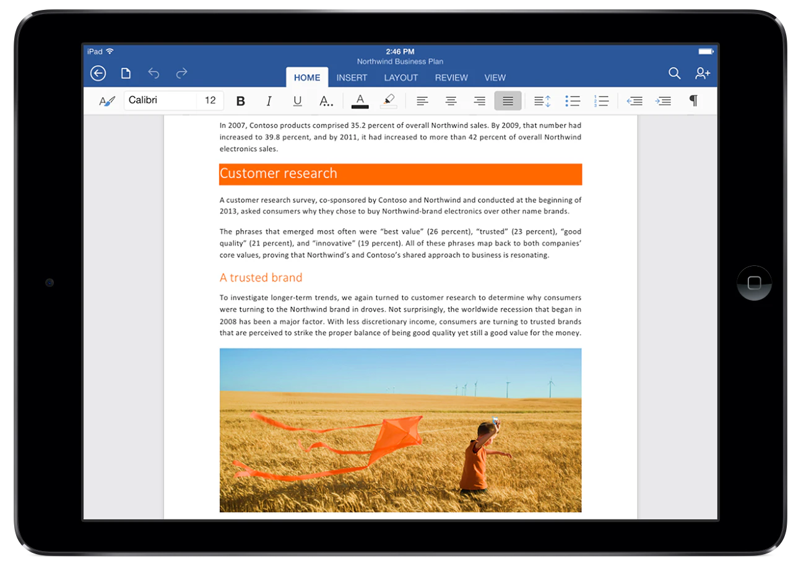Open the text highlight color picker
The image size is (801, 577).
tap(389, 100)
